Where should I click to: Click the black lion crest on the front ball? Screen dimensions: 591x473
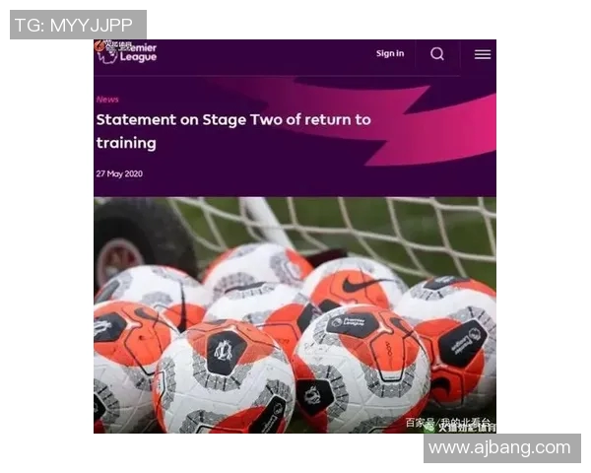[224, 351]
